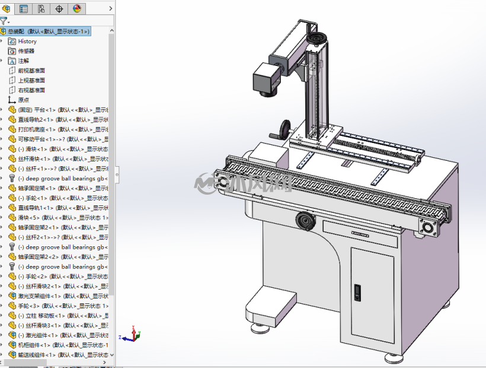Click the part icon of 轴承固定架<1>

click(x=12, y=188)
